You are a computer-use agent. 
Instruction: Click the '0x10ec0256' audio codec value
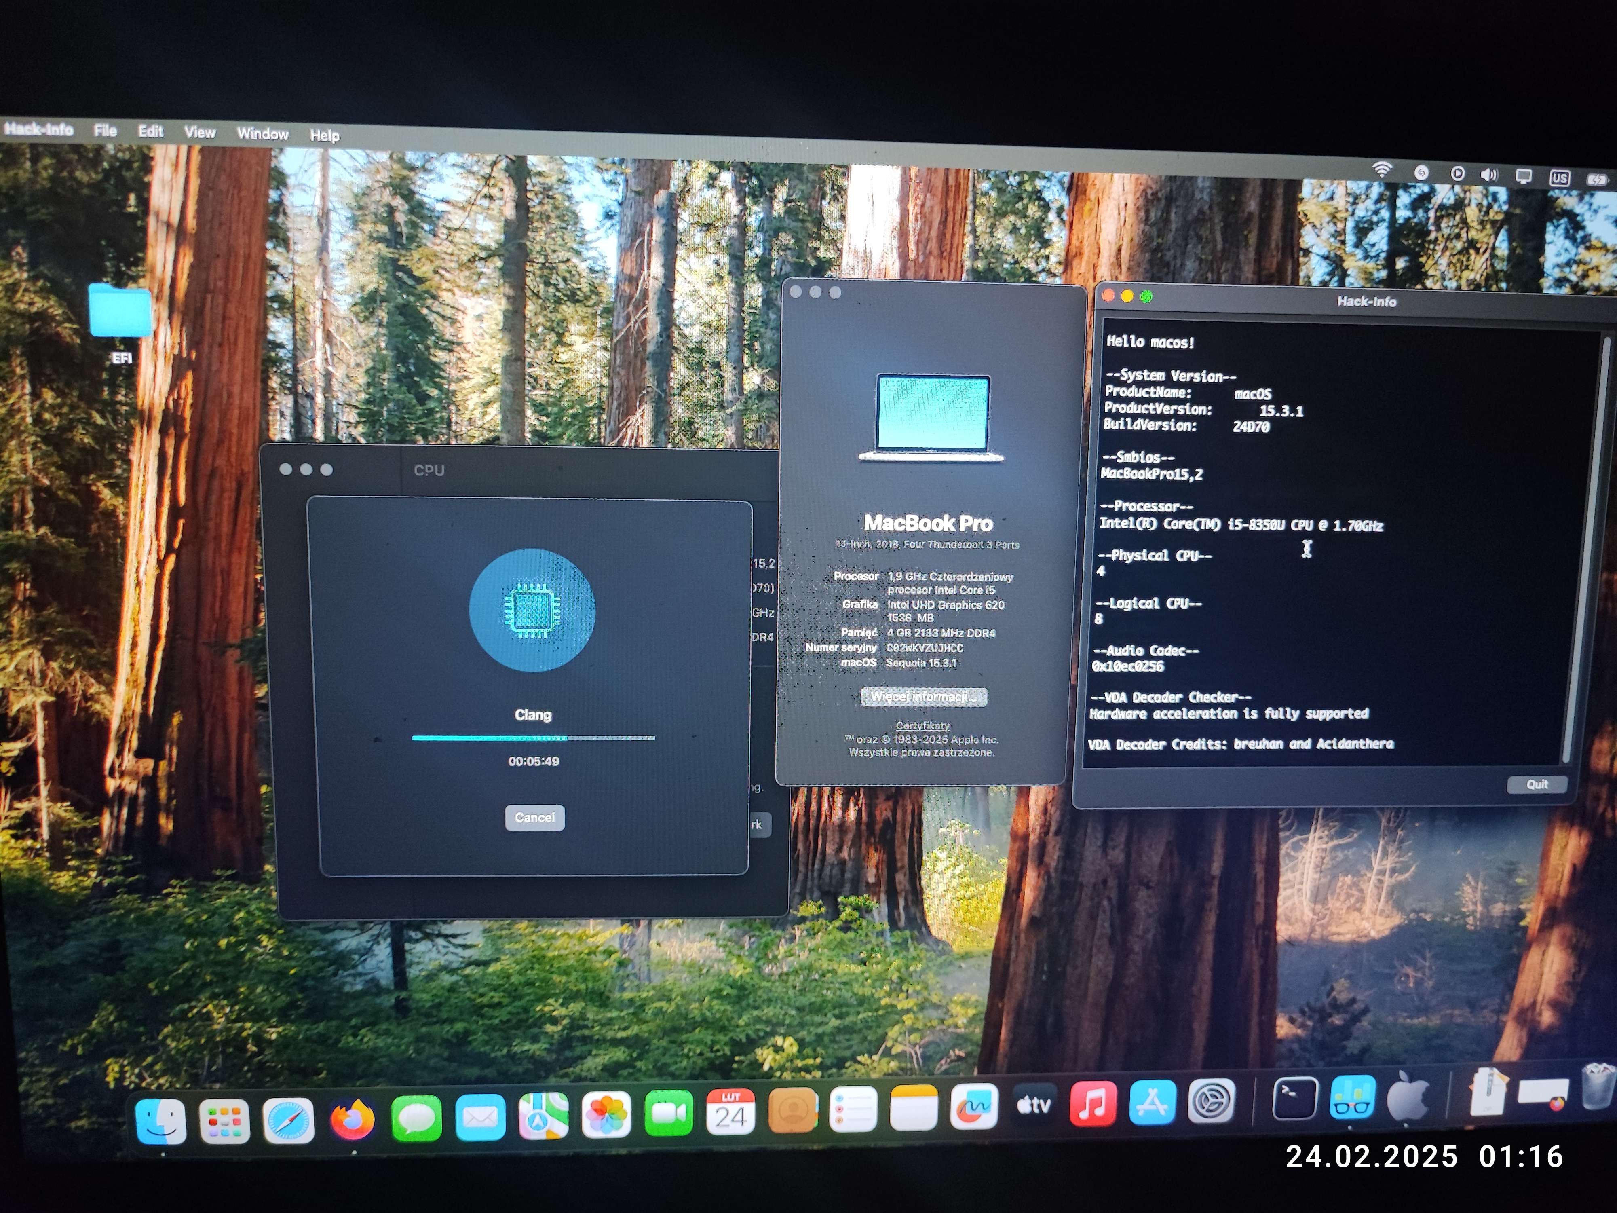point(1127,666)
